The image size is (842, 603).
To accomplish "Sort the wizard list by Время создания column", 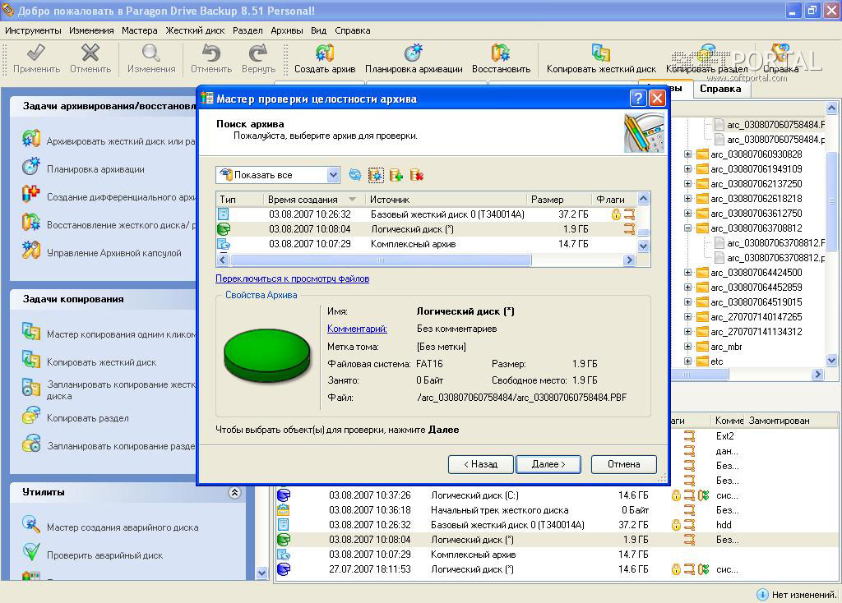I will tap(313, 199).
